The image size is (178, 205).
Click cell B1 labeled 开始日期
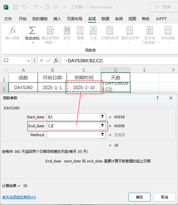52,78
